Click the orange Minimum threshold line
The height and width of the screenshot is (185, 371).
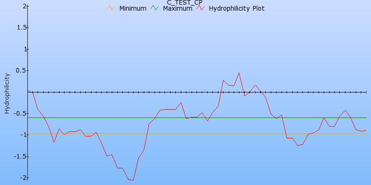point(197,134)
